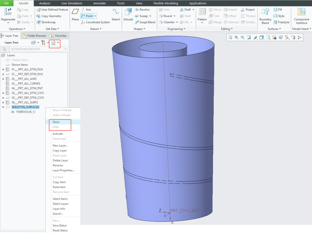Screen dimensions: 312x233
Task: Select the F5(REVOLVE_1) layer item
Action: [26, 112]
